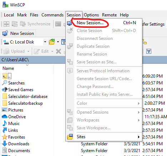
Task: Click the Downloads arrow icon
Action: [x=5, y=144]
